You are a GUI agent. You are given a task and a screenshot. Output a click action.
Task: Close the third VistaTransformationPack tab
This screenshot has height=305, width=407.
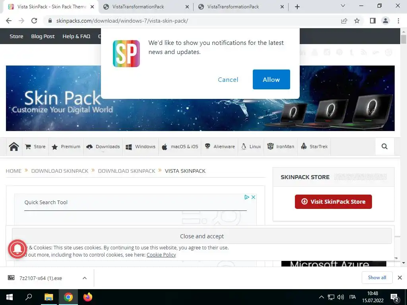(282, 7)
